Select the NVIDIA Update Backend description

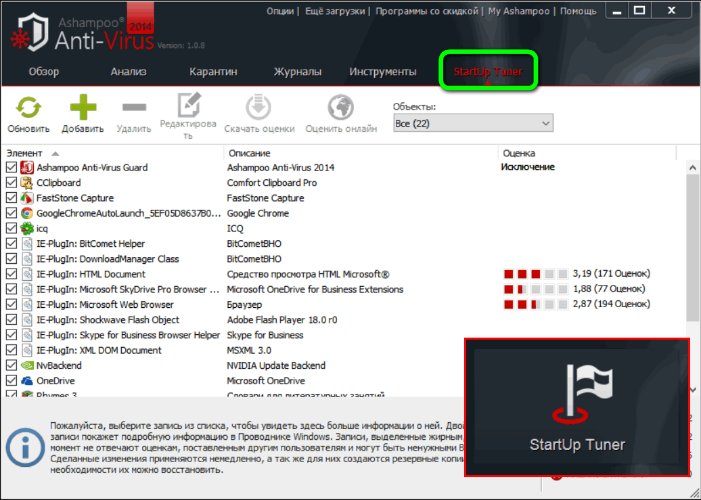(x=276, y=365)
